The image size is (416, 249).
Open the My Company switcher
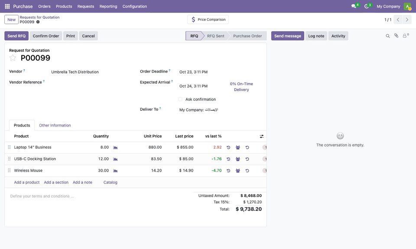tap(388, 6)
